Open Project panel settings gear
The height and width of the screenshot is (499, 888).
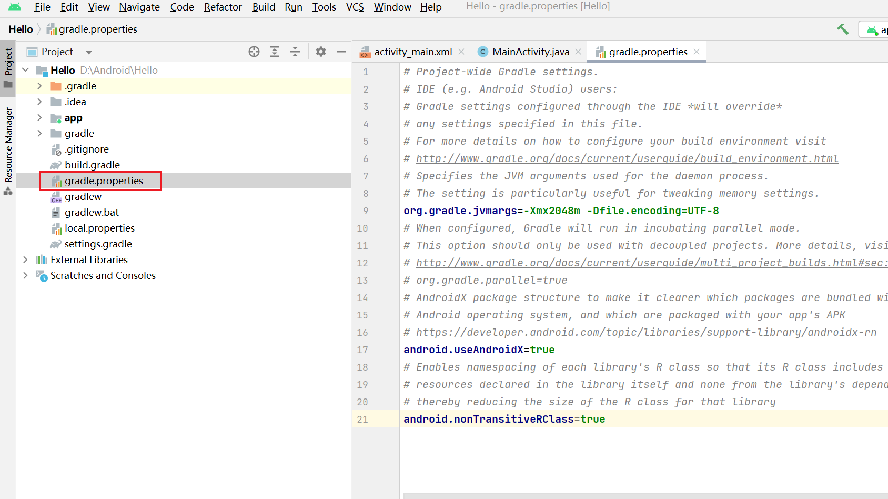pyautogui.click(x=321, y=52)
